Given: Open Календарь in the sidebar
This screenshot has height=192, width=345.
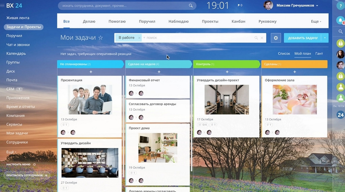Looking at the screenshot, I should [x=16, y=54].
